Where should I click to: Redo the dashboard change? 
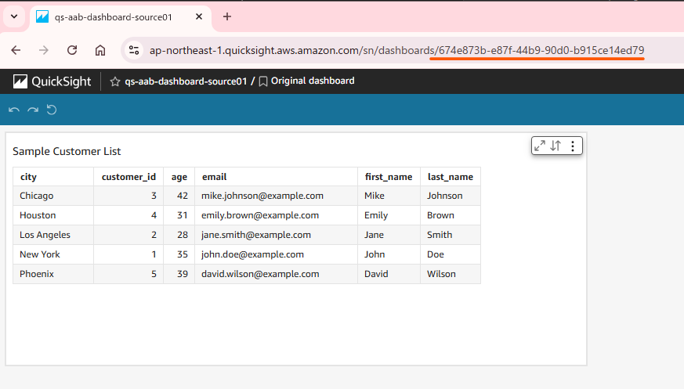(x=33, y=110)
